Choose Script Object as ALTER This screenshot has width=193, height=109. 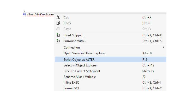[x=110, y=60]
